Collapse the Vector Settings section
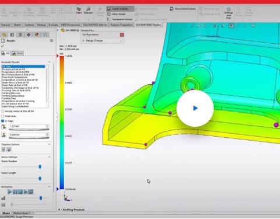Image resolution: width=280 pixels, height=219 pixels. (49, 157)
